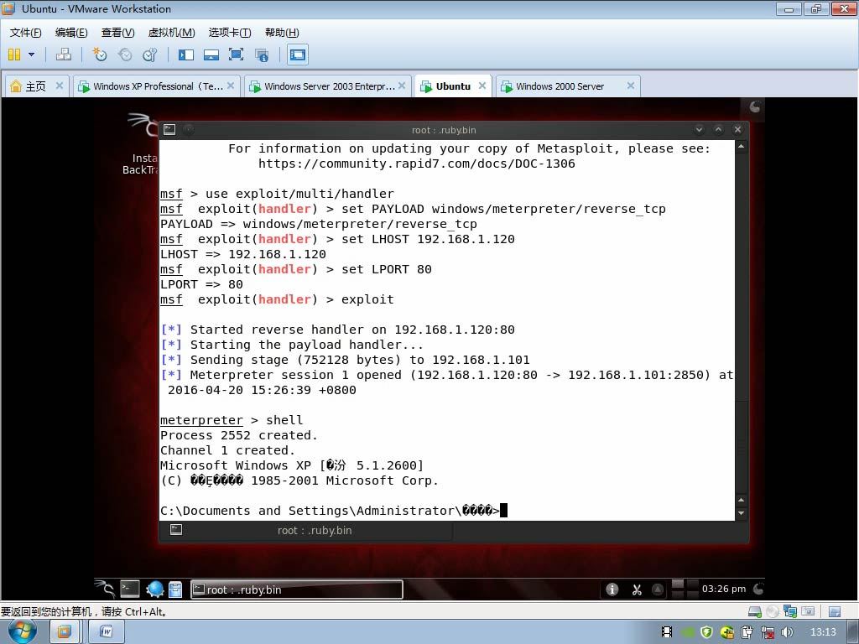Click the terminal title bar up-chevron button
The height and width of the screenshot is (644, 859).
click(719, 129)
